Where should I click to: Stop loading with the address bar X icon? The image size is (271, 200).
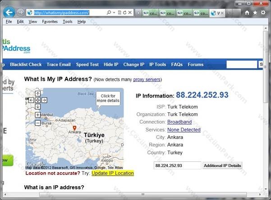click(x=130, y=13)
